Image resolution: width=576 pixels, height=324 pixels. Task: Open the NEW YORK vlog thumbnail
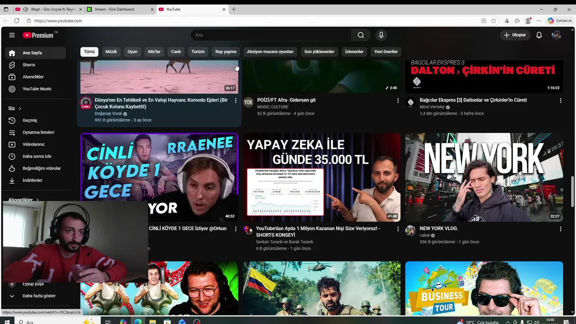coord(484,177)
